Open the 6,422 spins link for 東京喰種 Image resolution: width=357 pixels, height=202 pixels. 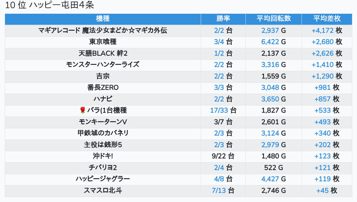pos(270,42)
